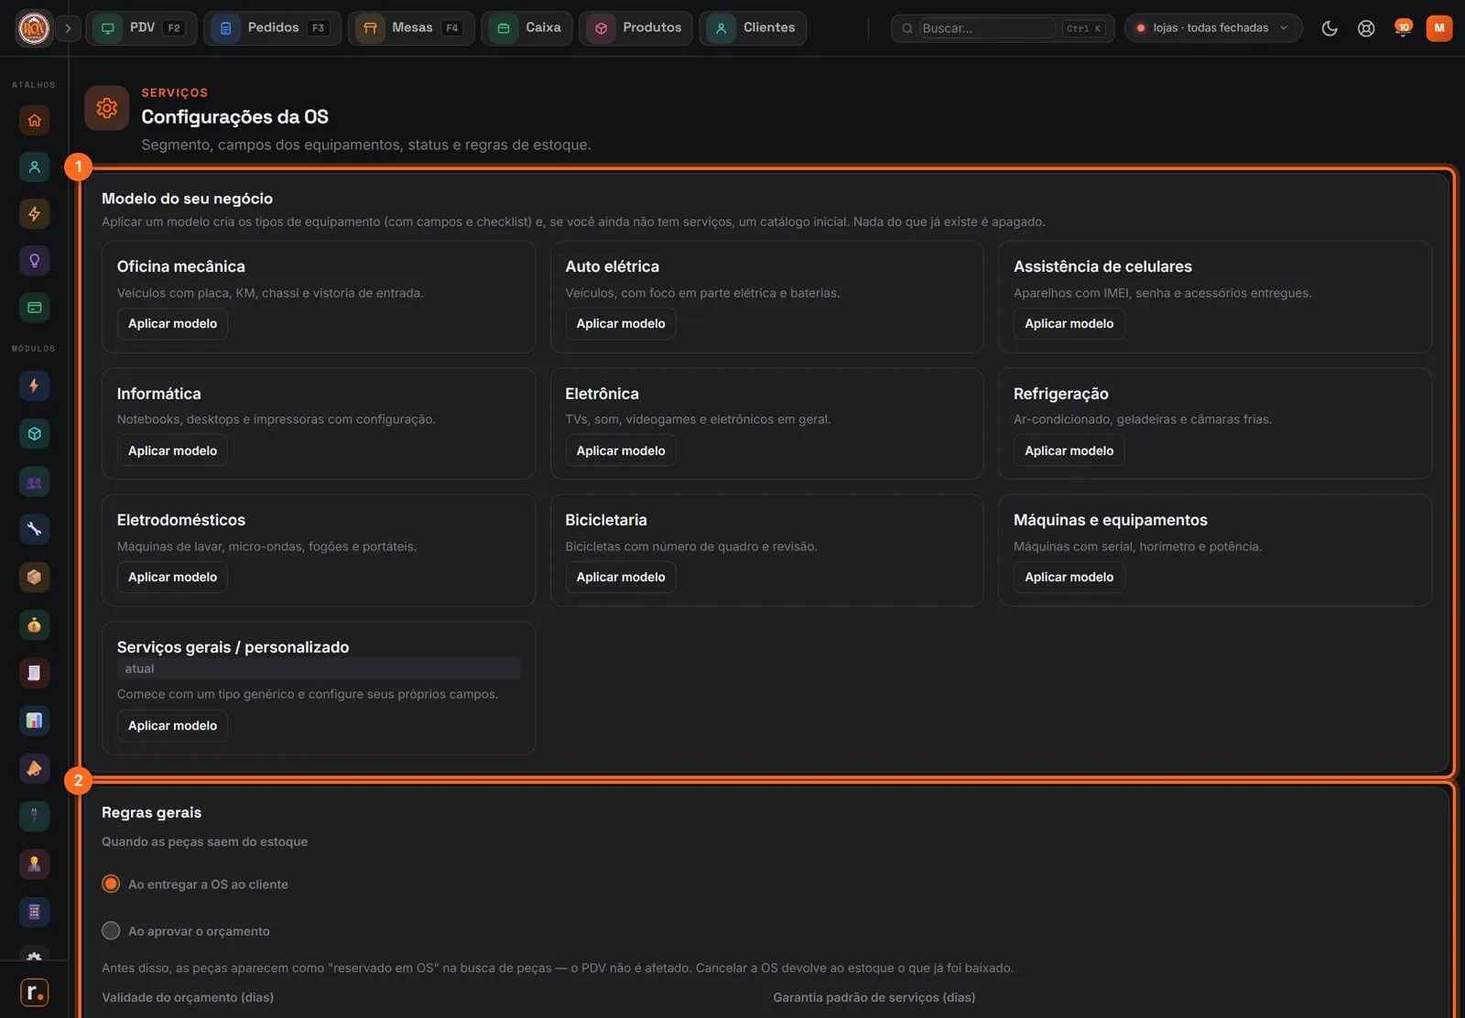Focus the Buscar search field
The image size is (1465, 1018).
point(987,28)
